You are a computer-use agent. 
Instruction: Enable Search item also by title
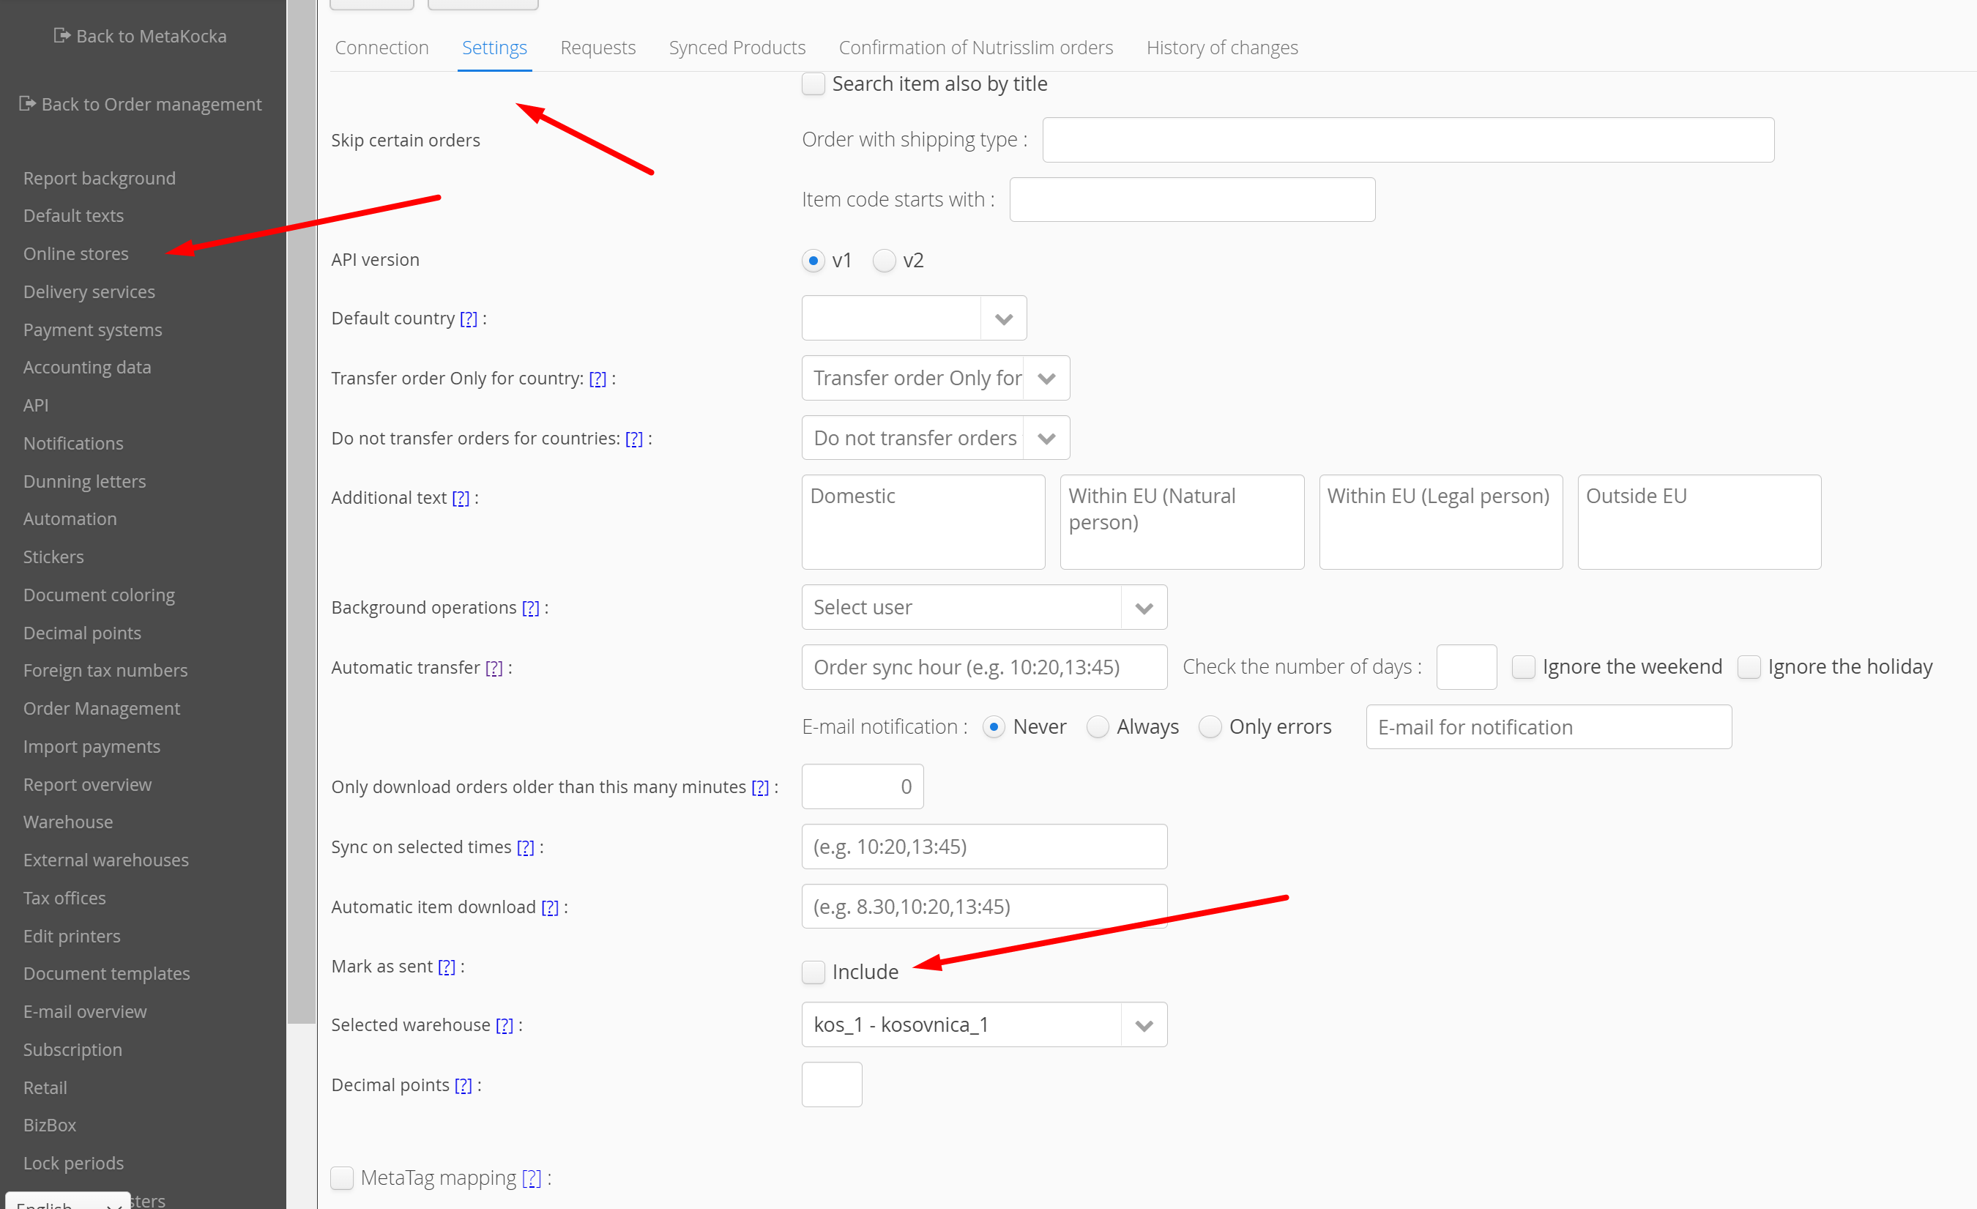[813, 83]
